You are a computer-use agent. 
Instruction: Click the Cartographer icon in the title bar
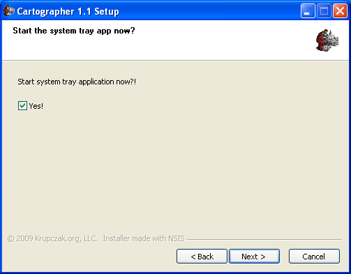(9, 10)
